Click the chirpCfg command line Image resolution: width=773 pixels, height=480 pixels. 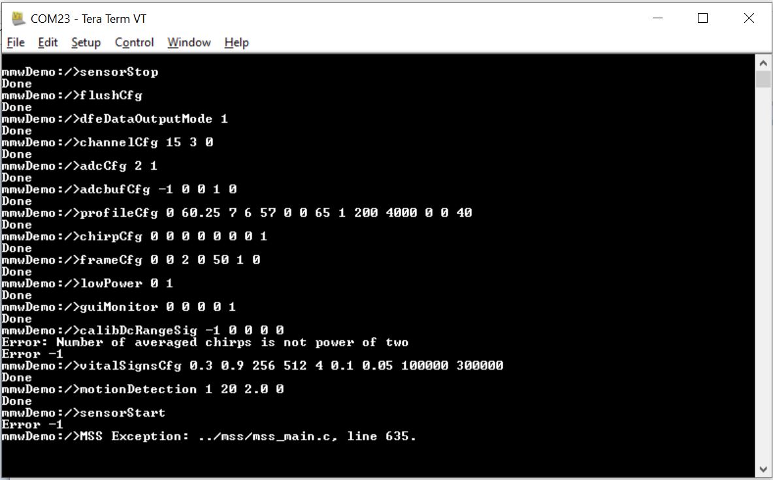tap(134, 236)
